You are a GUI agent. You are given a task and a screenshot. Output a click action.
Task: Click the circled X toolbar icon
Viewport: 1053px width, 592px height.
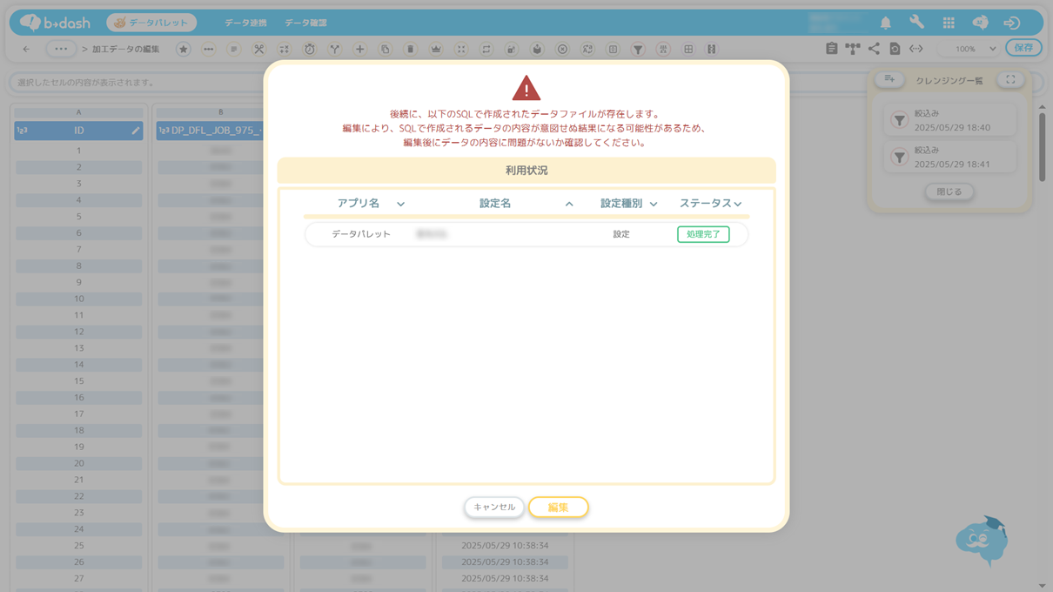(x=562, y=50)
